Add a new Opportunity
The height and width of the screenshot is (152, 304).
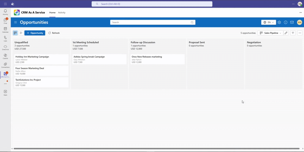coord(35,33)
